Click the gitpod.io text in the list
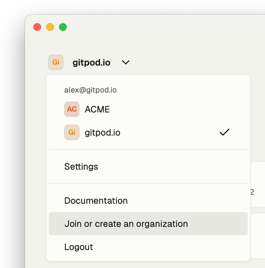Viewport: 265px width, 268px height. coord(103,133)
